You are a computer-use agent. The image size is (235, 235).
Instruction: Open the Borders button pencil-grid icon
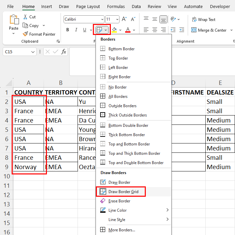(x=100, y=30)
